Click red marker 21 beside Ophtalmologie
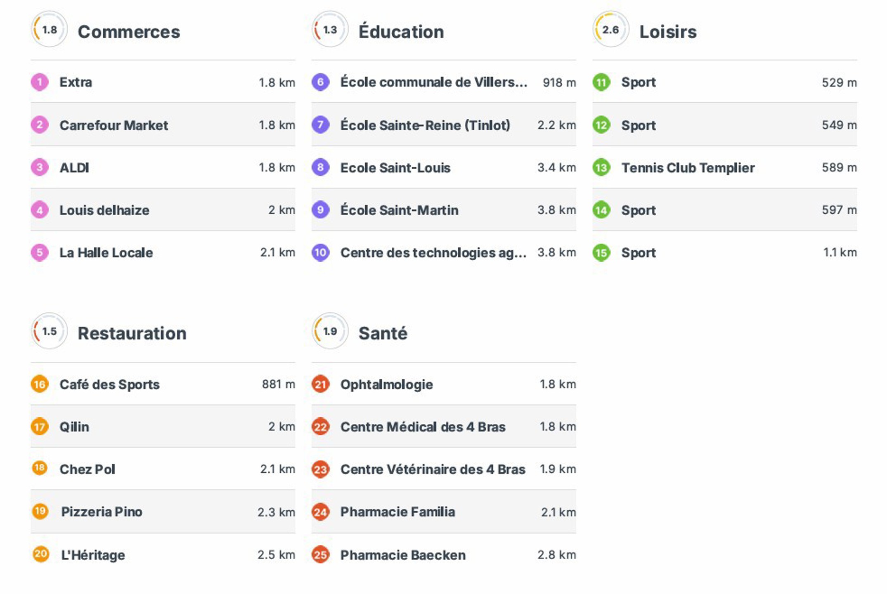Image resolution: width=887 pixels, height=594 pixels. pos(320,384)
